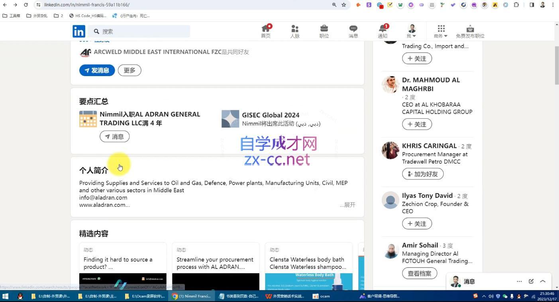Click the 免费发布职位 briefcase icon
Image resolution: width=559 pixels, height=302 pixels.
click(469, 29)
